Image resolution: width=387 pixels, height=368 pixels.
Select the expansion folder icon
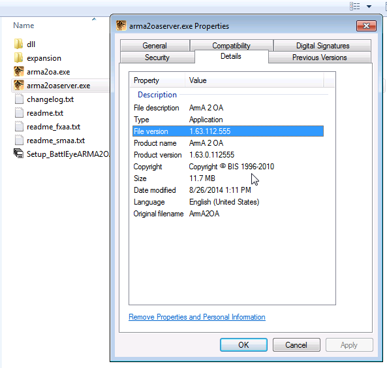click(19, 58)
